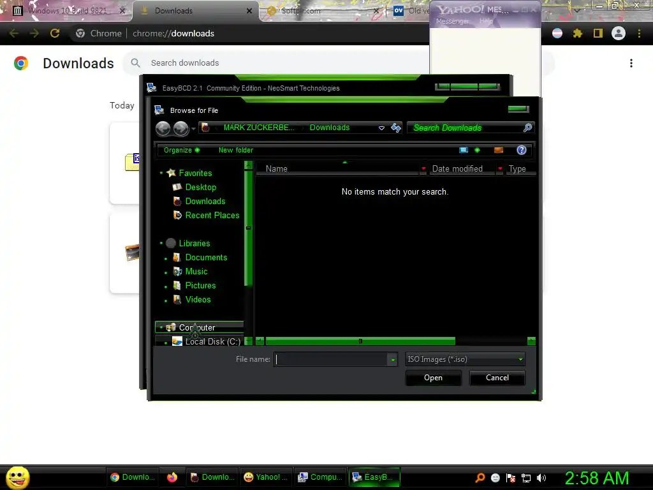Expand the Documents library node
653x490 pixels.
click(166, 259)
